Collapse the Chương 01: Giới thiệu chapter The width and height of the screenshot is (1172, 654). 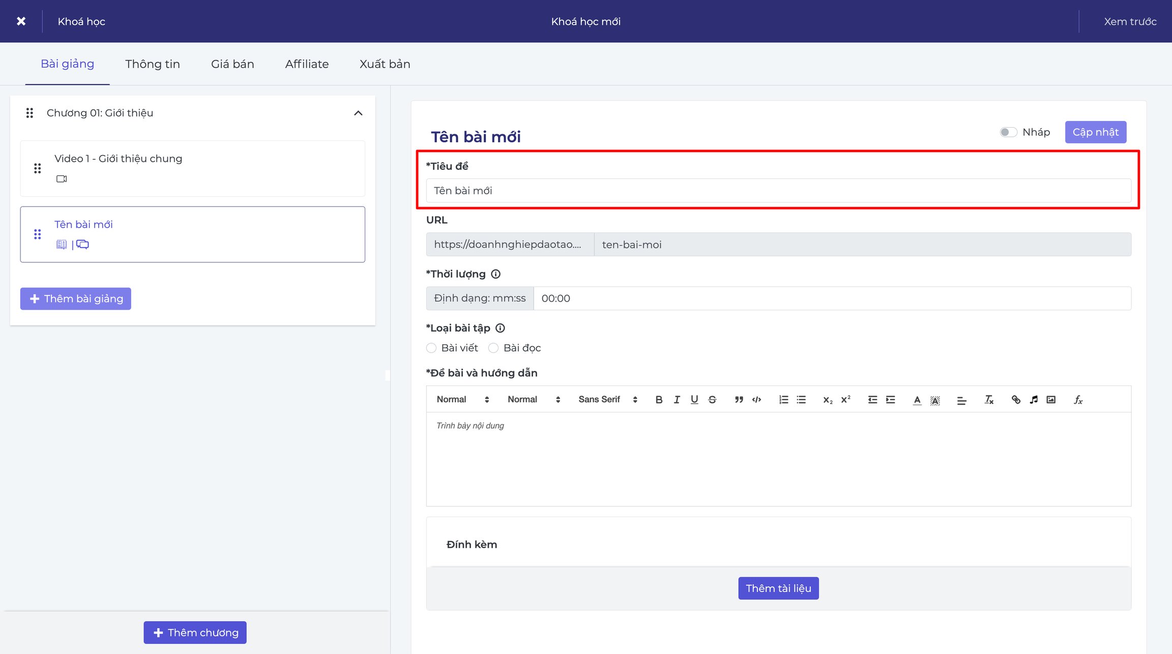(358, 113)
